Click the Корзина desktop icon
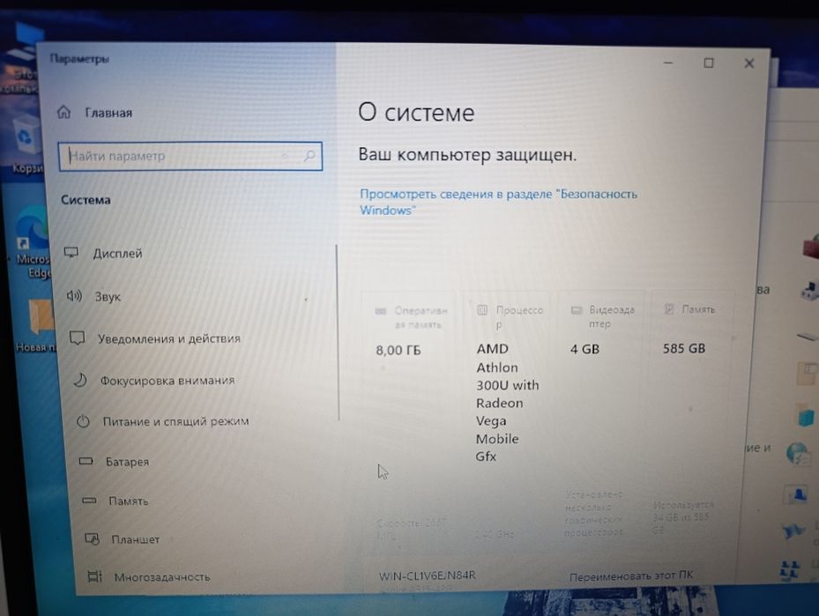Screen dimensions: 819x616 25,144
